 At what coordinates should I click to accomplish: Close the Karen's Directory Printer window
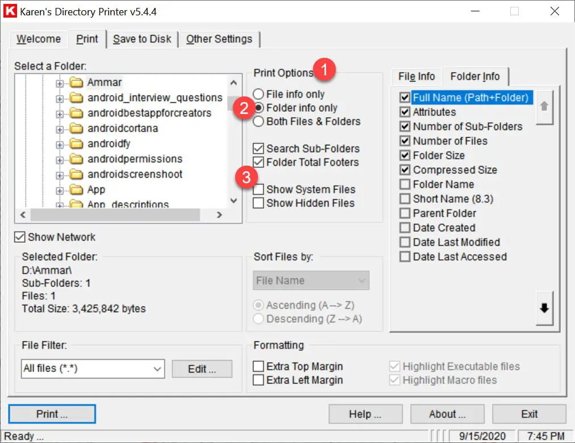point(555,11)
